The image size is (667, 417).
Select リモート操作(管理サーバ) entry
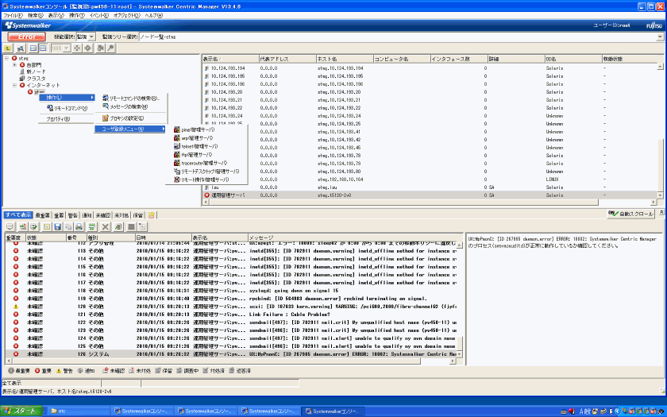pos(206,180)
